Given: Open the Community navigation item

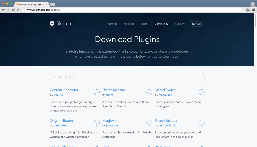Looking at the screenshot, I should (x=161, y=24).
